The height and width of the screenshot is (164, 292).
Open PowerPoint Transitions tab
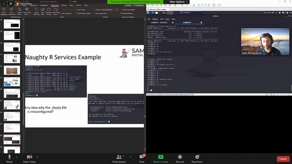33,5
